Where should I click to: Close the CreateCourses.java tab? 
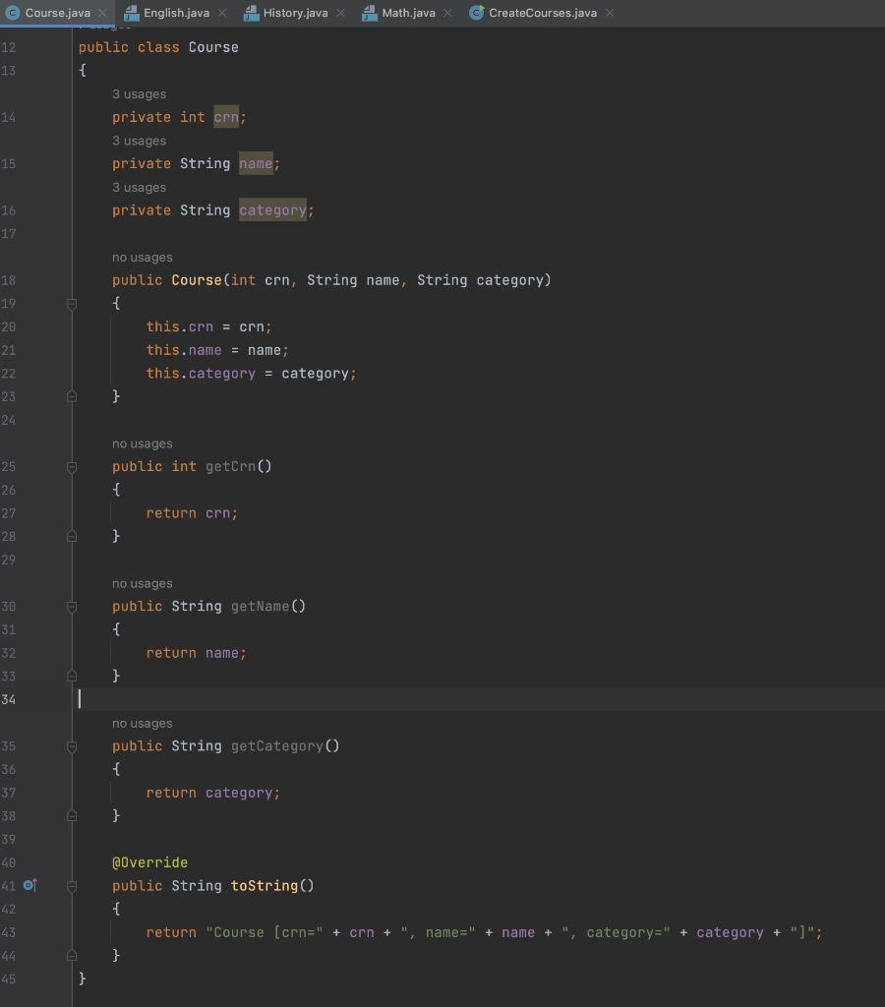(610, 13)
